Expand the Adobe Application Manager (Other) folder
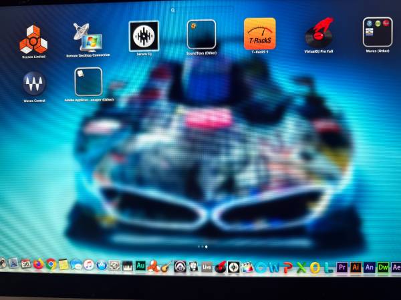The height and width of the screenshot is (300, 401). coord(89,83)
